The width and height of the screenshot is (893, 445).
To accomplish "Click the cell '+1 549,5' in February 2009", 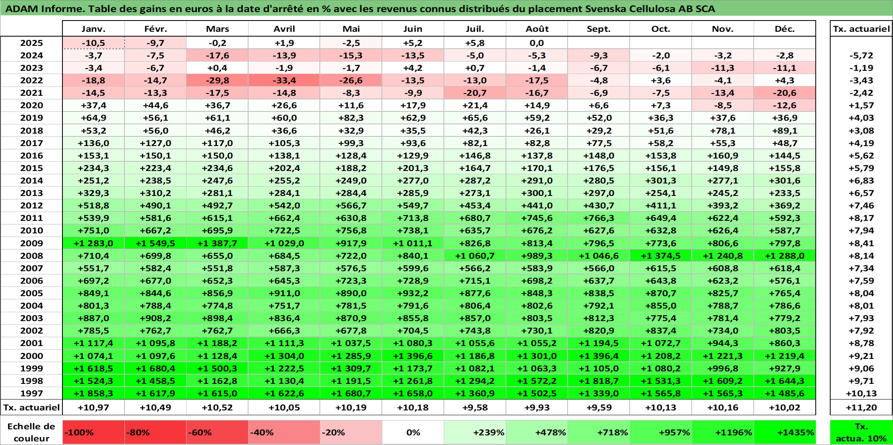I will coord(155,243).
